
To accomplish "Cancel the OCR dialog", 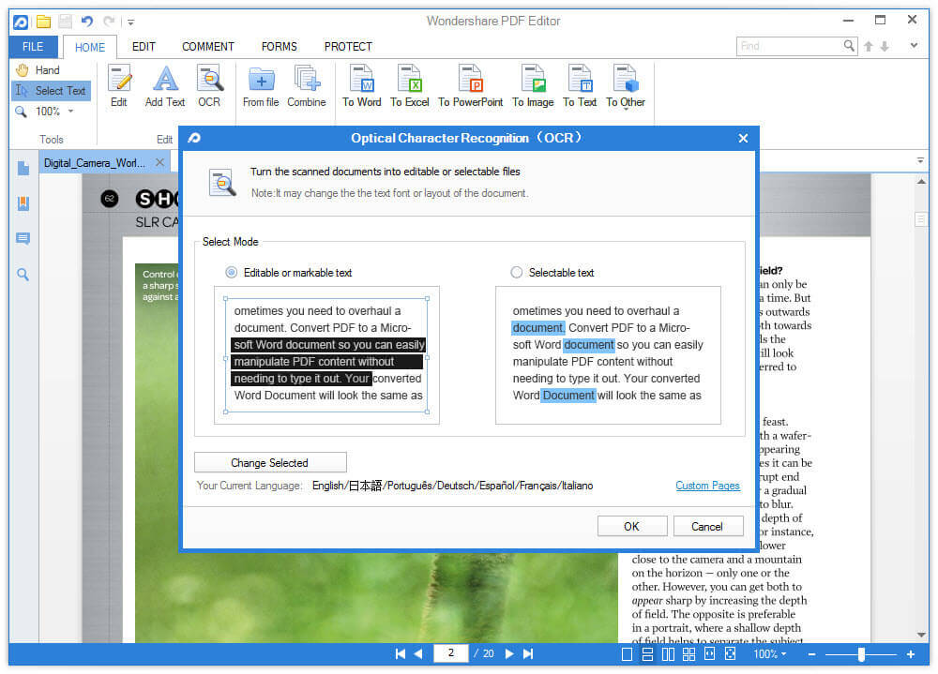I will pos(707,526).
